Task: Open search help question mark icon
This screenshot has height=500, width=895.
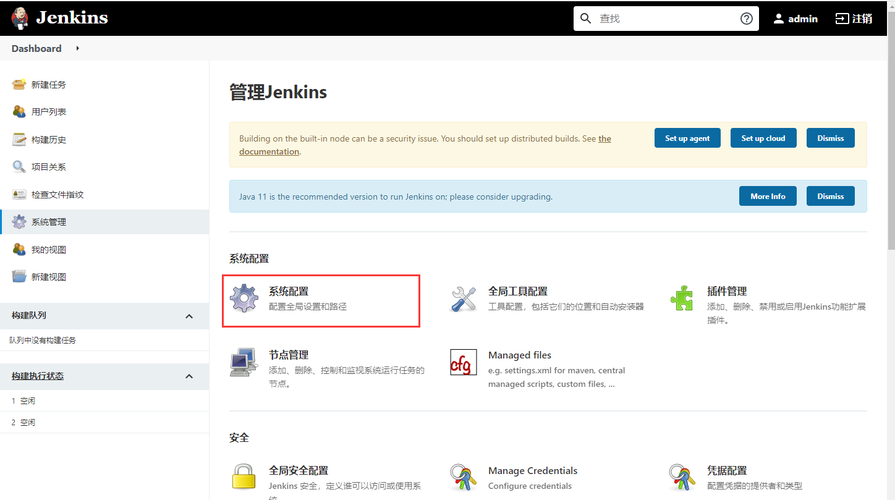Action: 747,19
